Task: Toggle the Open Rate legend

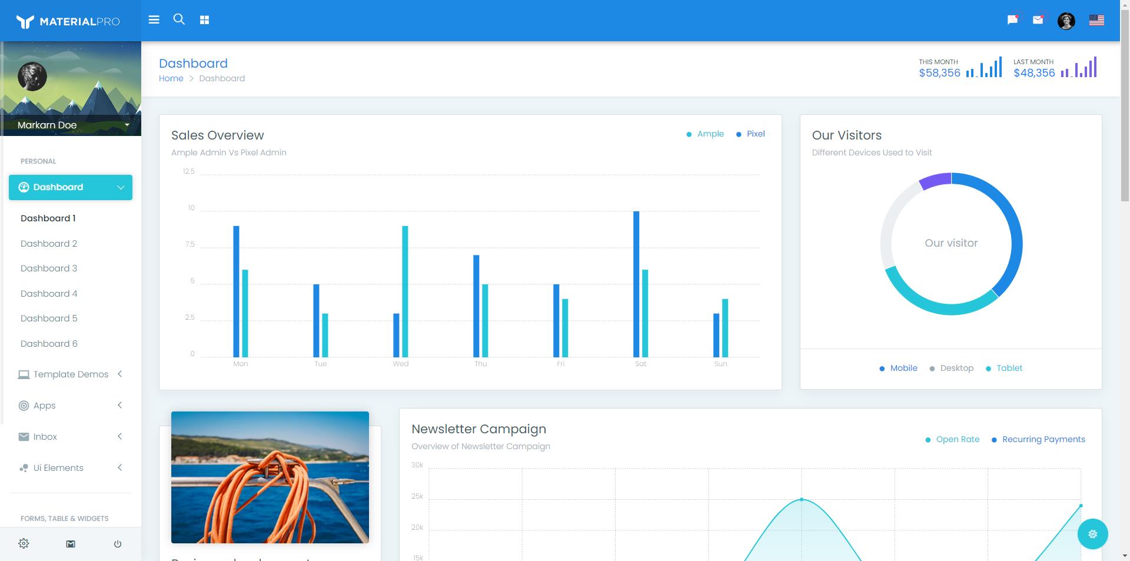Action: coord(952,440)
